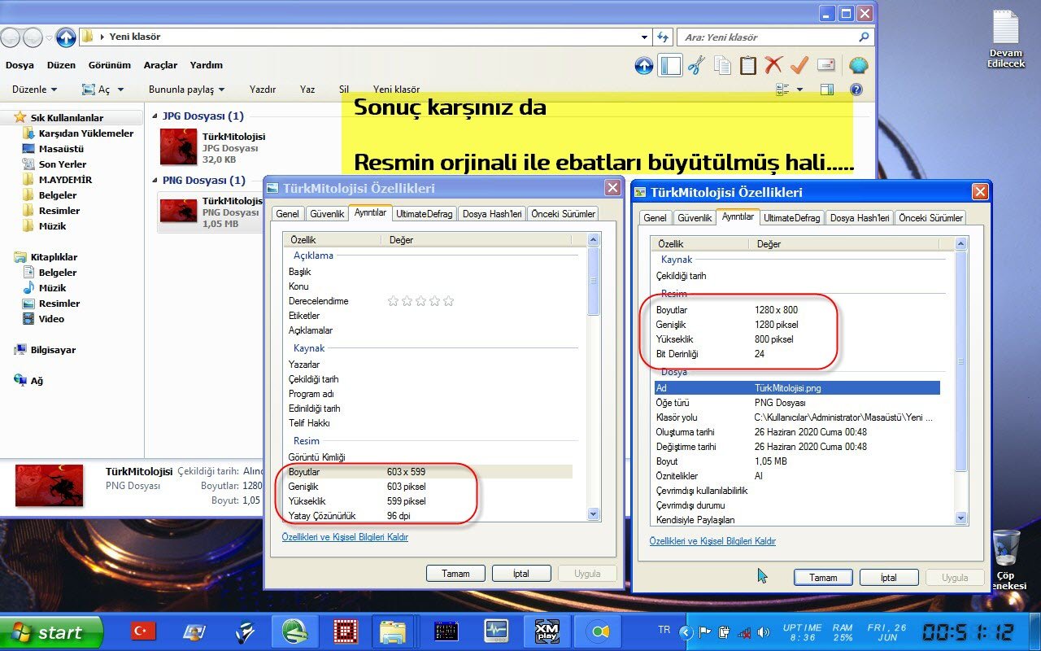
Task: Click 'Özellikleri ve Kişisel Bilgileri Kaldır' in left dialog
Action: [345, 537]
